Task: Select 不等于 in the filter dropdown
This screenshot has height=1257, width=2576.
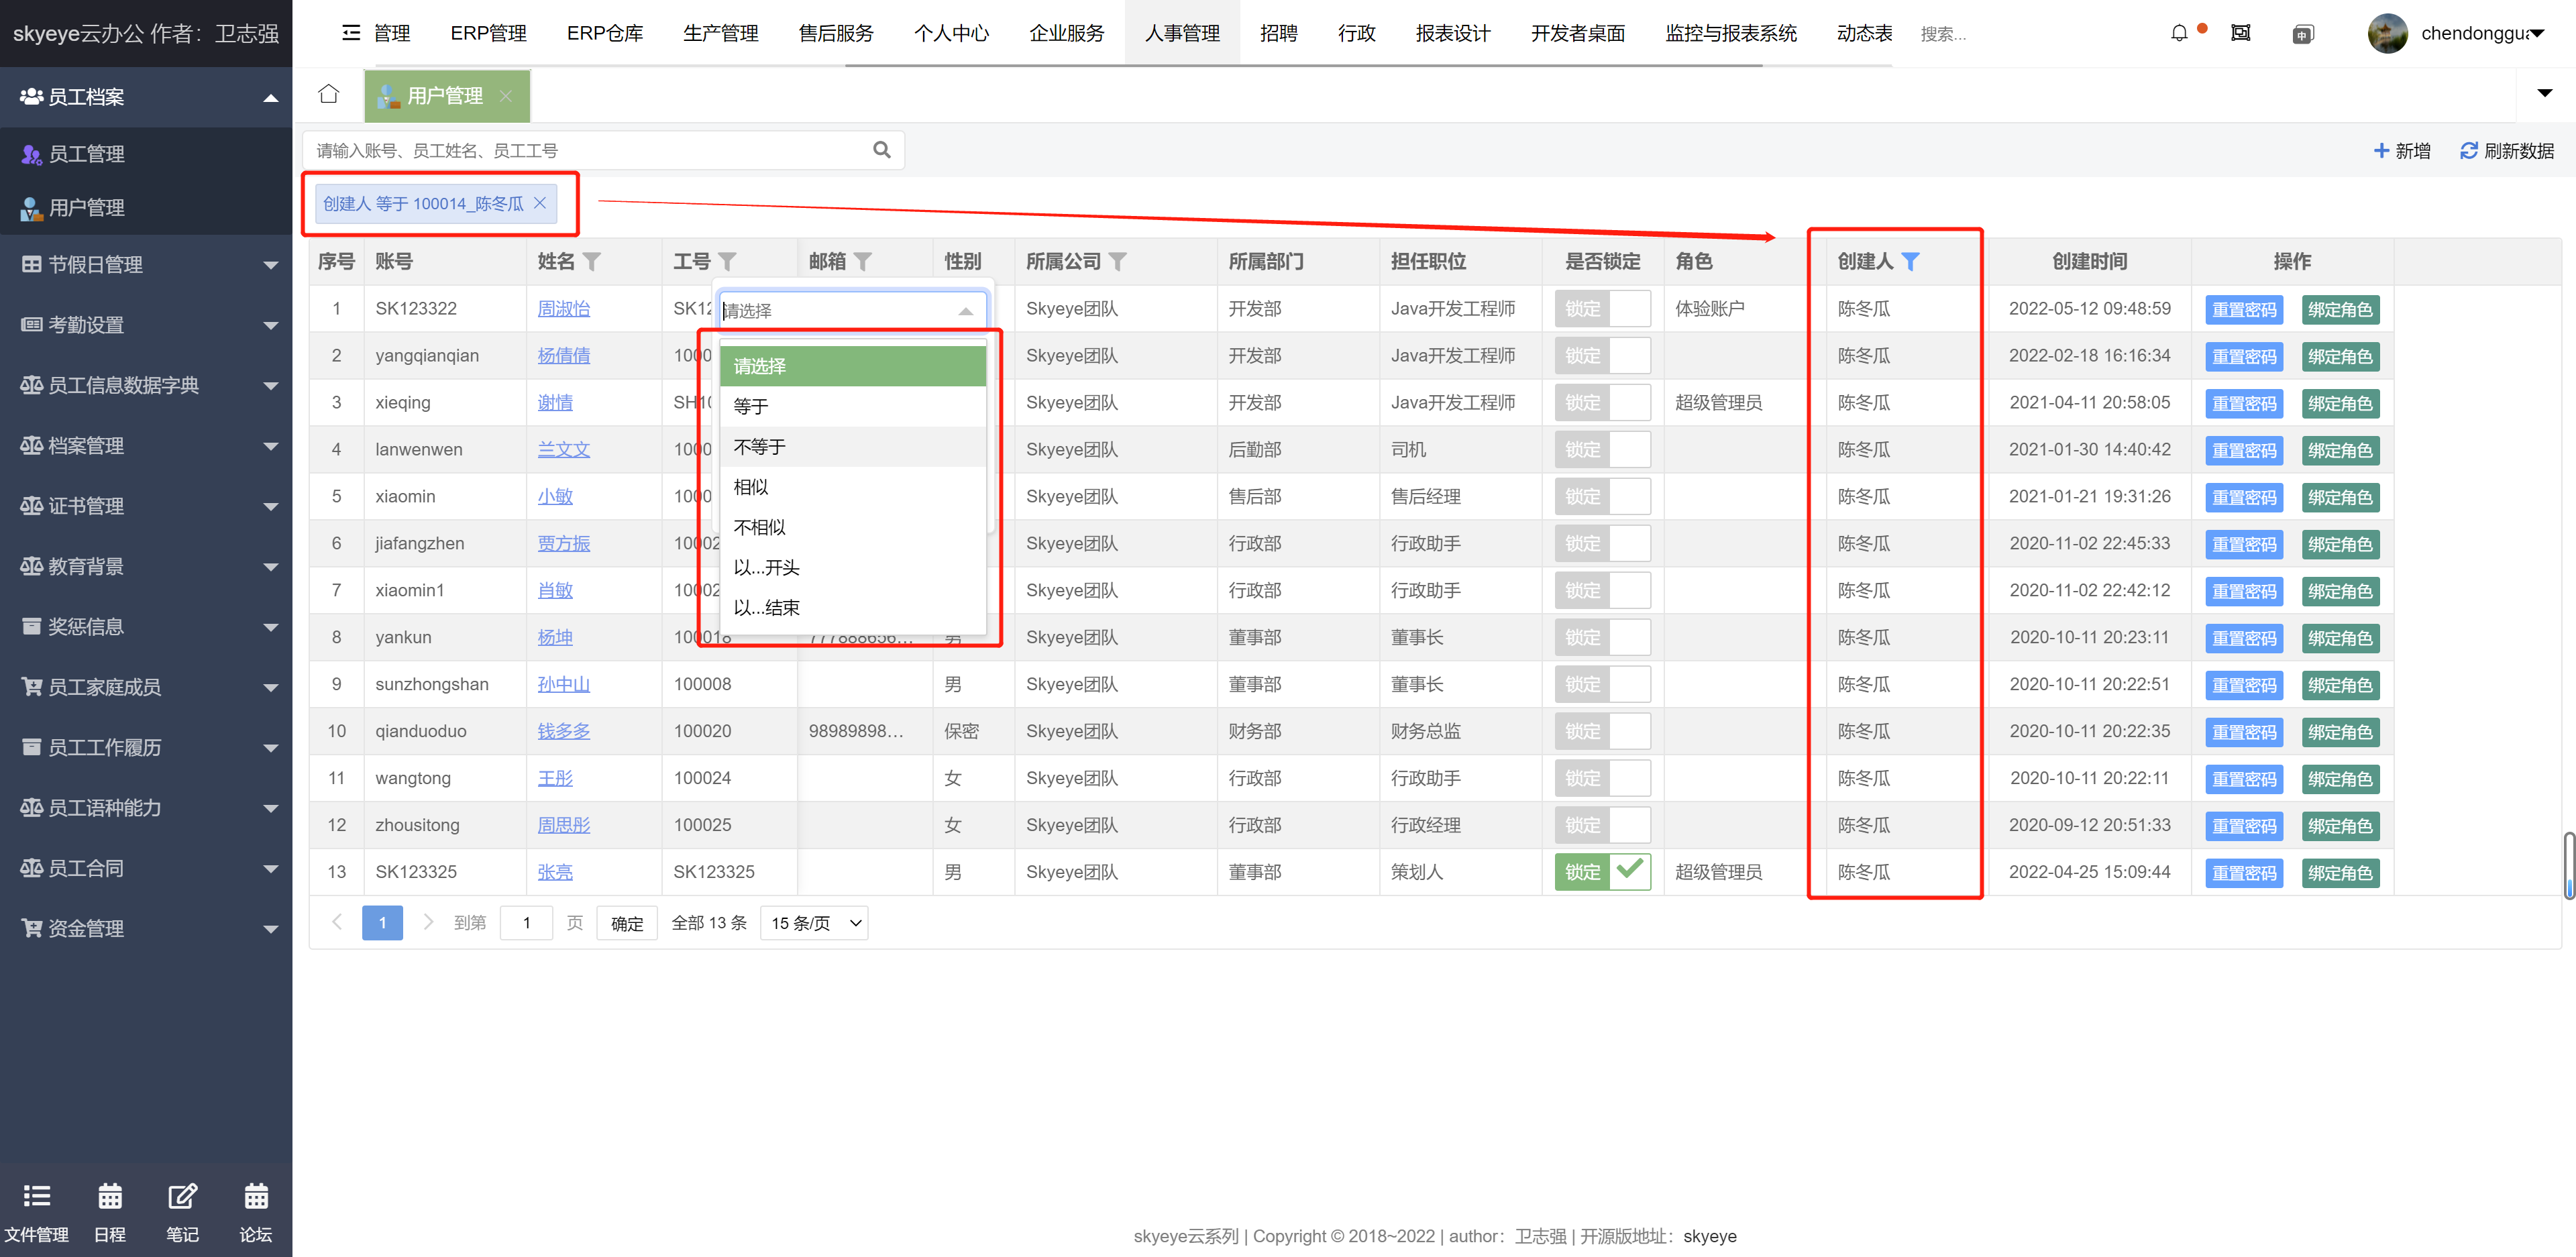Action: pyautogui.click(x=853, y=447)
